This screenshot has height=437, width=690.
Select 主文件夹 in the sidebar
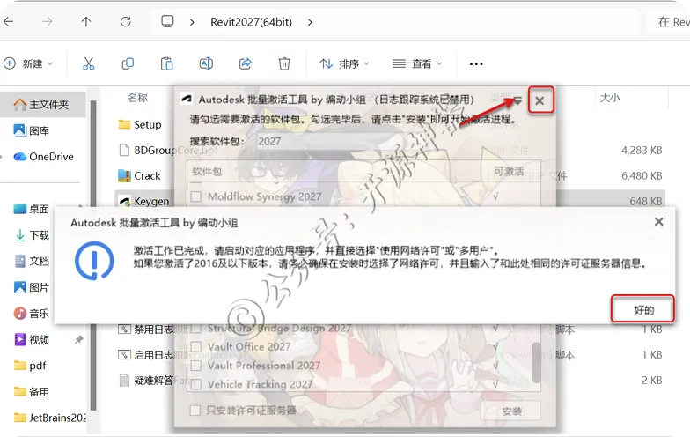[x=42, y=104]
